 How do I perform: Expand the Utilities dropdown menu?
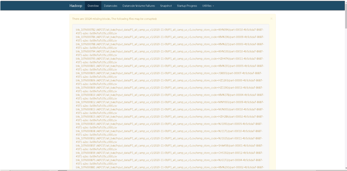(x=208, y=6)
